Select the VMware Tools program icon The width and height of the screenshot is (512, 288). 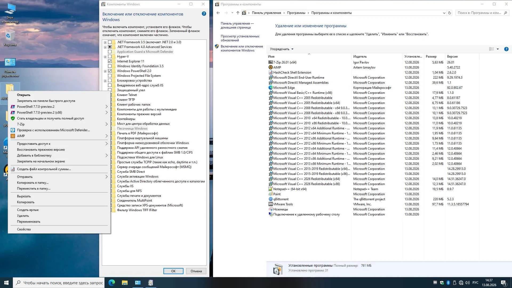[x=270, y=204]
